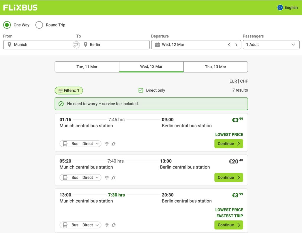Click Wi-Fi icon on 01:15 trip
This screenshot has height=233, width=302.
(107, 144)
